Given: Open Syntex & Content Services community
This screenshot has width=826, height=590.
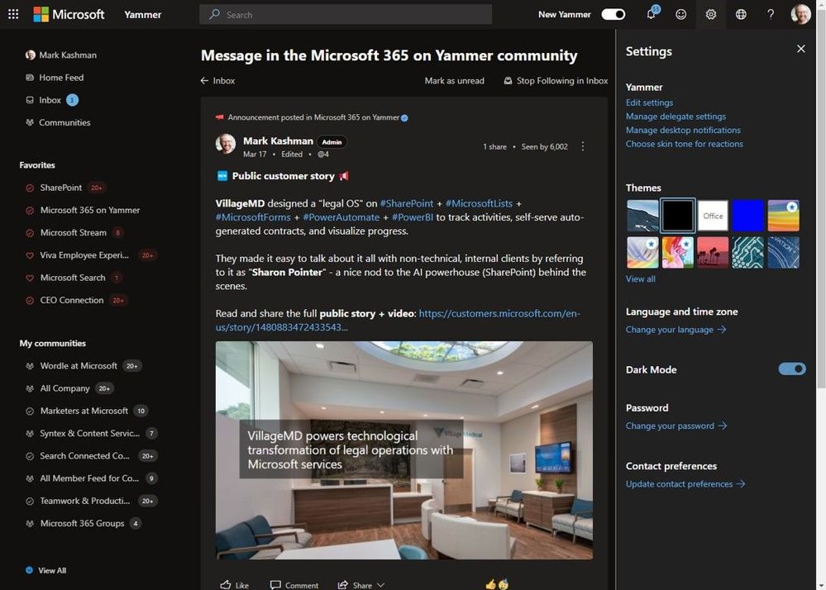Looking at the screenshot, I should click(x=91, y=433).
